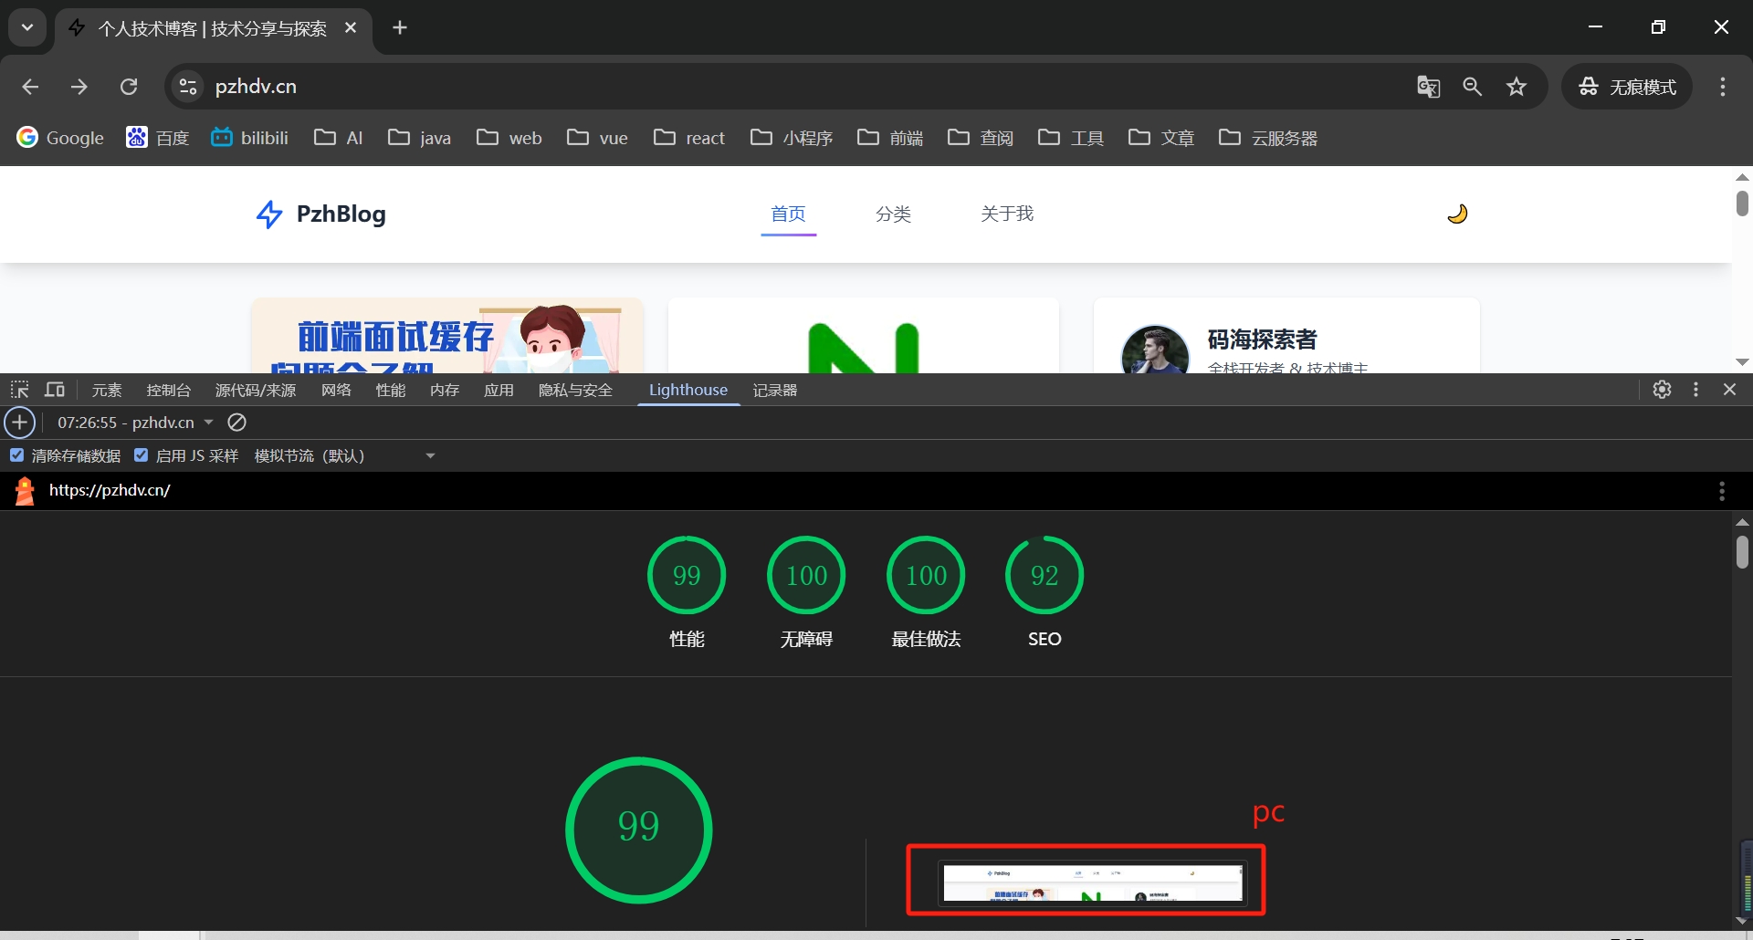Open the 控制台 tab in DevTools
The width and height of the screenshot is (1753, 940).
[168, 390]
